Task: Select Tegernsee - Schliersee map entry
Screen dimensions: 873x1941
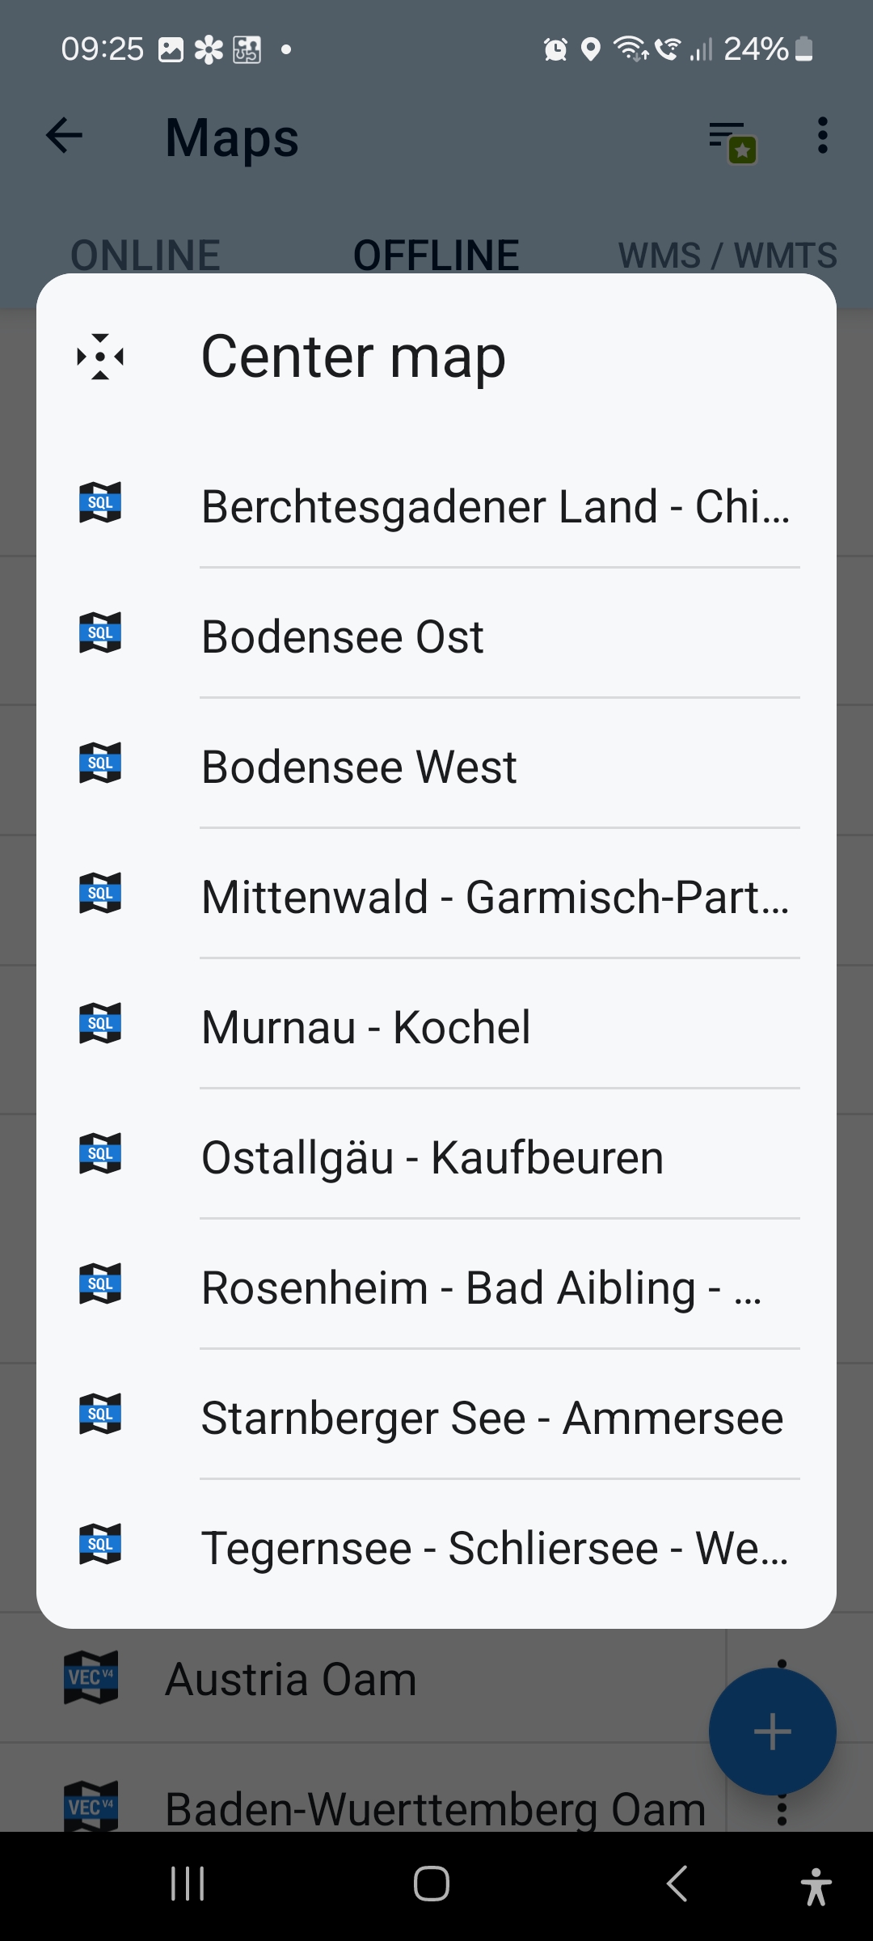Action: coord(495,1548)
